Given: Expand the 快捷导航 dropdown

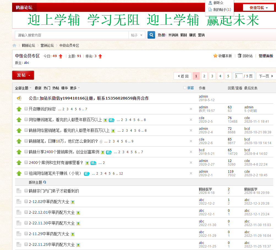Looking at the screenshot, I should 258,8.
